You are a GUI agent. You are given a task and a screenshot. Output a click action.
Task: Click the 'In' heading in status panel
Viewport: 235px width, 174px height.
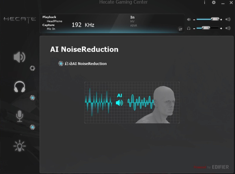click(132, 17)
